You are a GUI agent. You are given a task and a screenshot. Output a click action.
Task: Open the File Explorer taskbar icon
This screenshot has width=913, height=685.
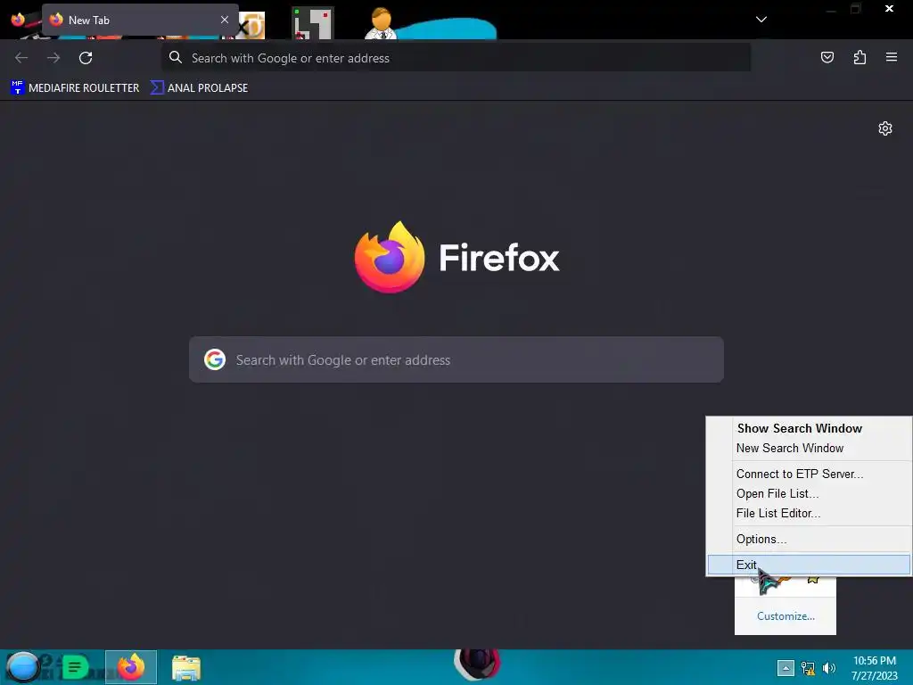click(186, 667)
